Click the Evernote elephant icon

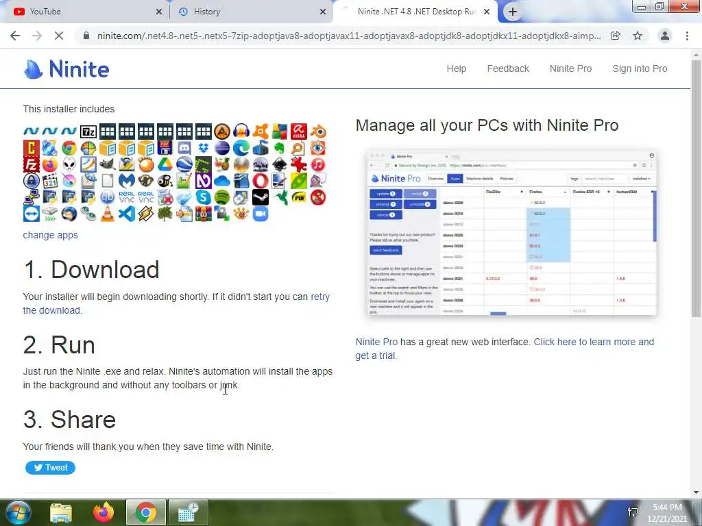pos(280,148)
